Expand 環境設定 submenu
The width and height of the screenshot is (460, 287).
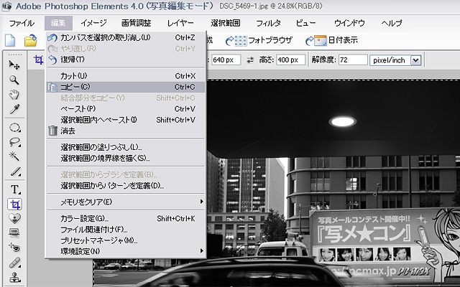click(126, 251)
